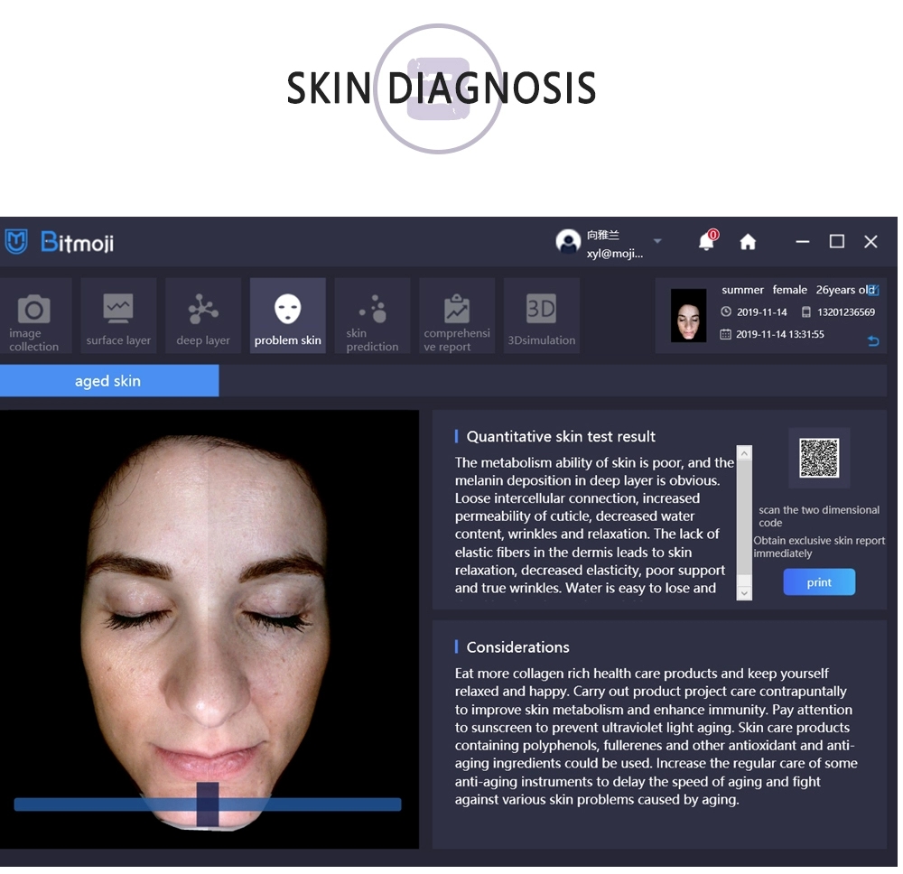Open the deep layer analysis
Image resolution: width=903 pixels, height=874 pixels.
coord(203,315)
